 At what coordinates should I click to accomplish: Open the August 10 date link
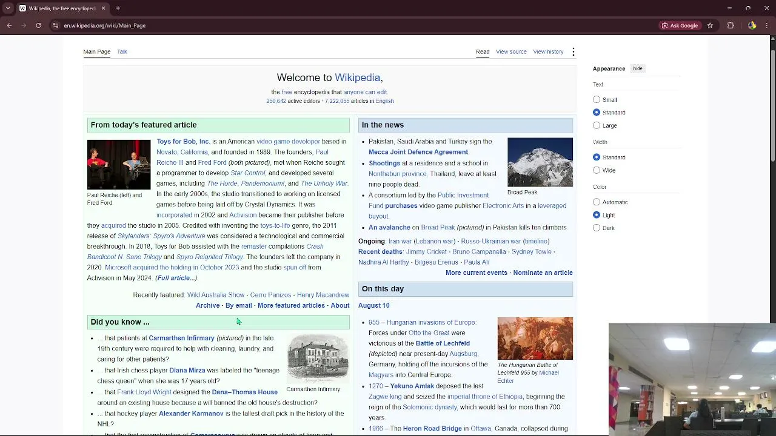pos(374,305)
